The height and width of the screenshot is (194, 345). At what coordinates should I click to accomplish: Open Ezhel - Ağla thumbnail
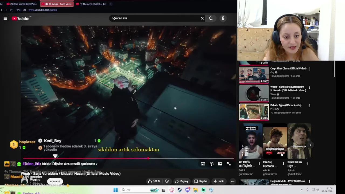point(254,112)
